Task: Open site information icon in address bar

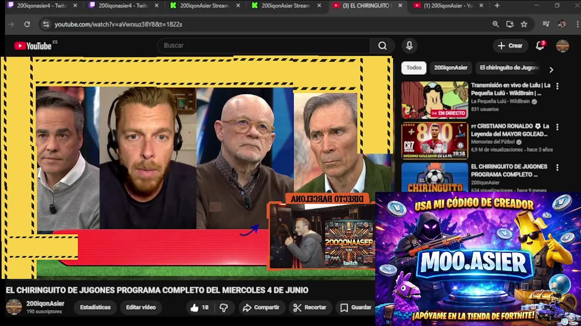Action: click(x=46, y=24)
